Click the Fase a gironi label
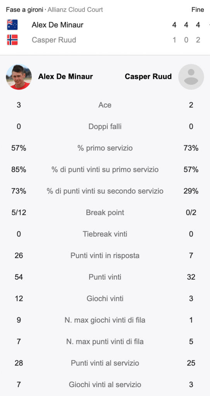 click(24, 10)
